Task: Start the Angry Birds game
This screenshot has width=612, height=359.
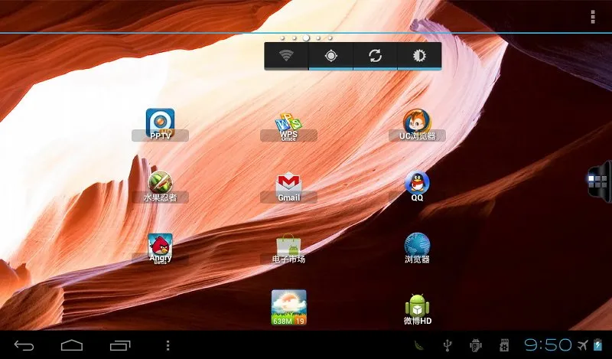Action: coord(160,249)
